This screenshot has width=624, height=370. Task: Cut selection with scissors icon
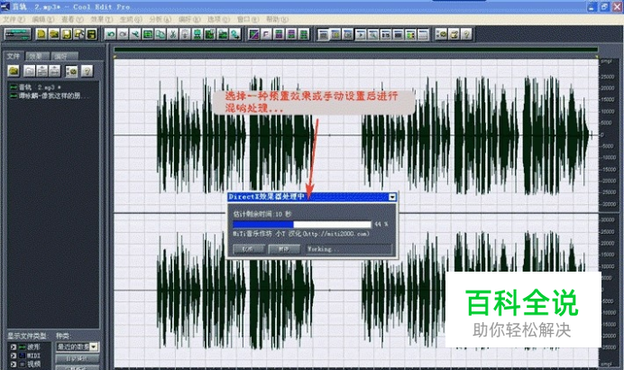tap(173, 34)
